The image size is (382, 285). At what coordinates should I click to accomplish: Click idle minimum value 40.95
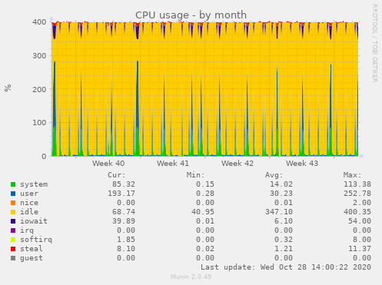tap(203, 212)
